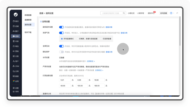Open the 店铺 shop section in sidebar

(16, 26)
